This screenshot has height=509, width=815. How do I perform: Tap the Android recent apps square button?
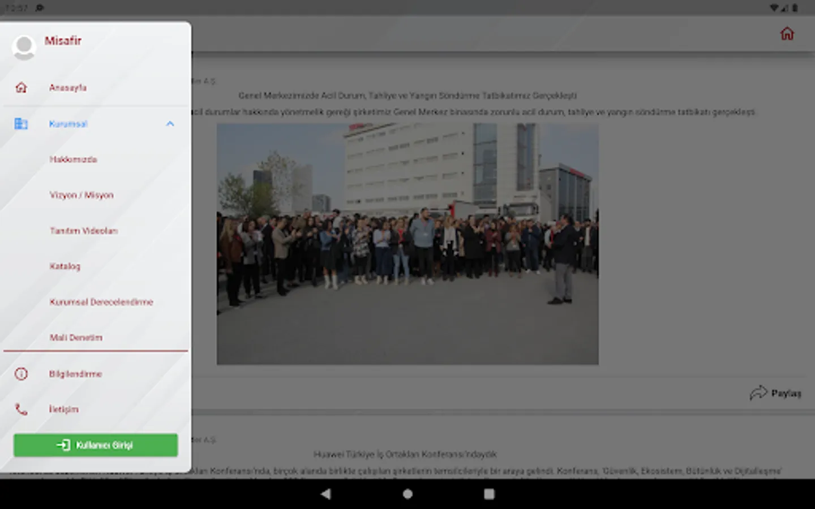click(x=490, y=494)
